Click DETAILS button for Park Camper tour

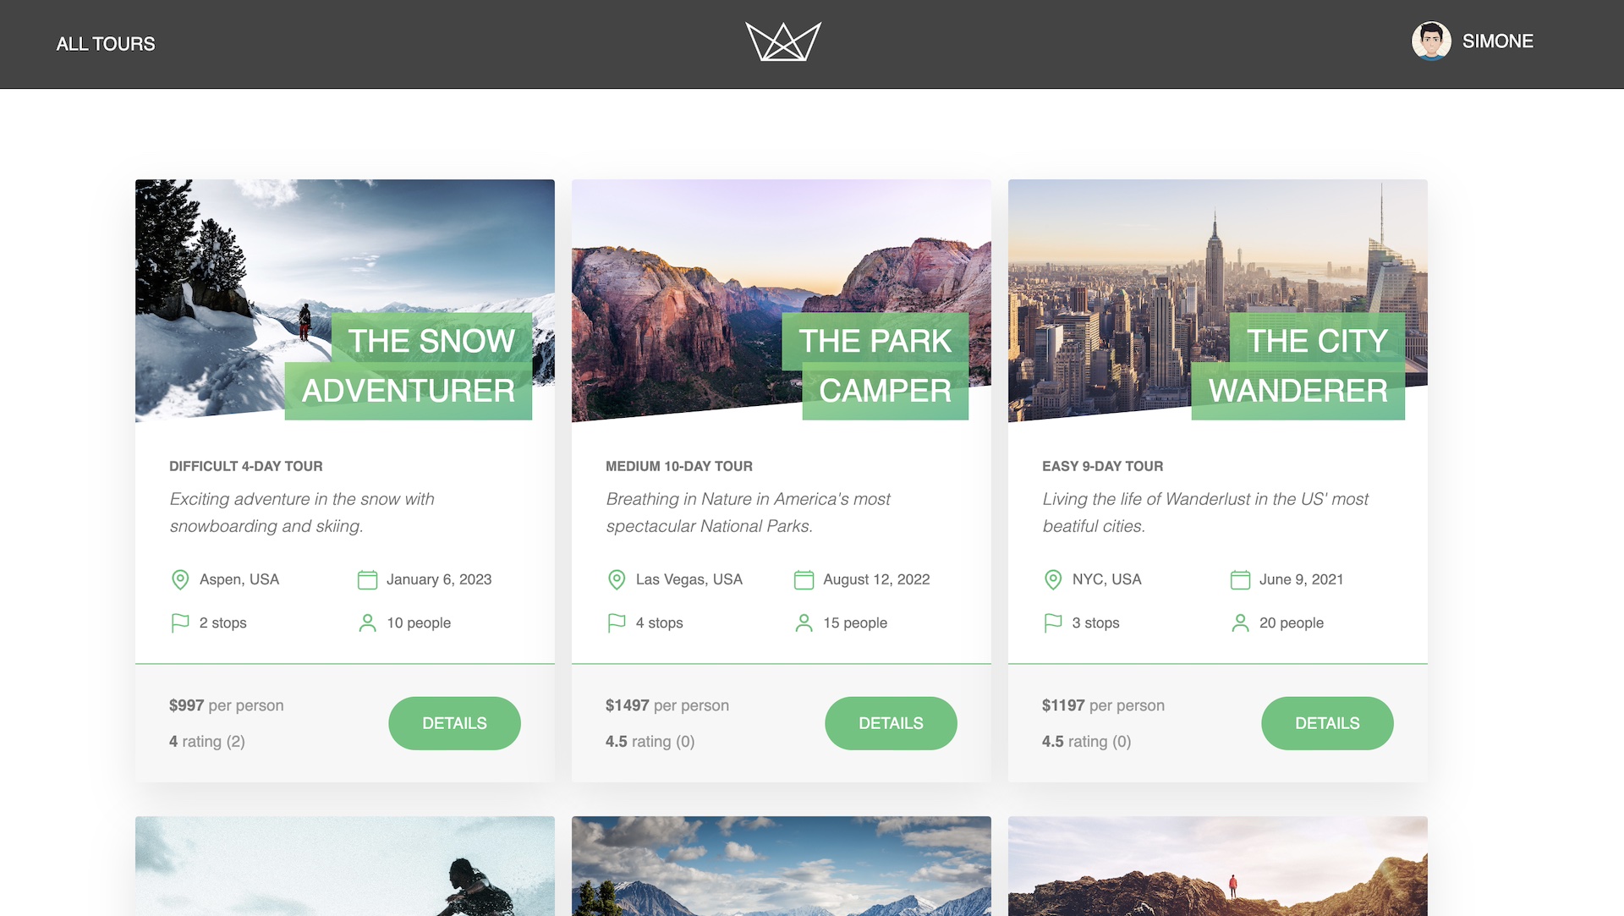pos(892,723)
